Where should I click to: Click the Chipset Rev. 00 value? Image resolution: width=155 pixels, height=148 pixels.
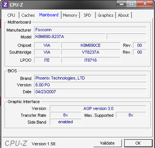(x=139, y=45)
